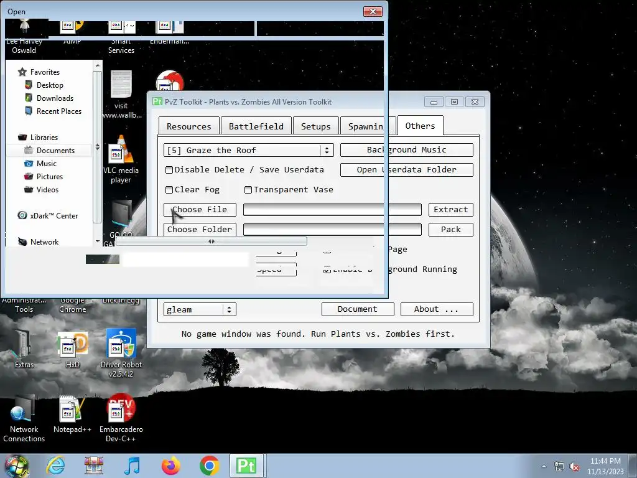Switch to the Resources tab
Screen dimensions: 637x478
click(x=189, y=126)
